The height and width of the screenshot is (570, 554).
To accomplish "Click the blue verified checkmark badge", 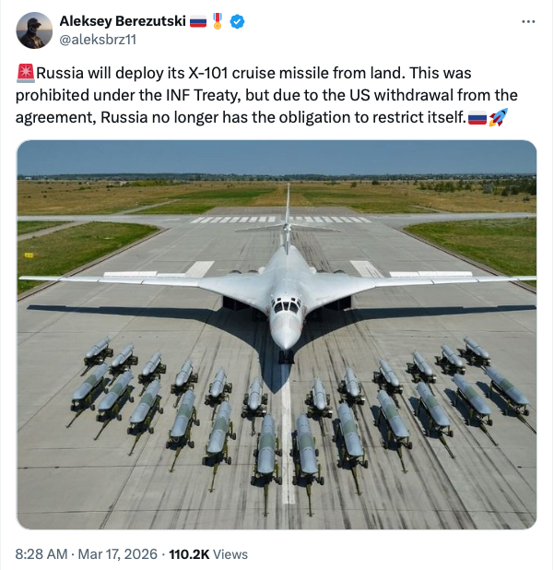I will (x=237, y=21).
